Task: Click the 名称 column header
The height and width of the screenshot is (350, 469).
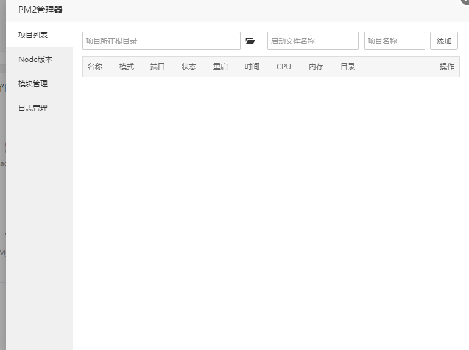Action: (95, 67)
